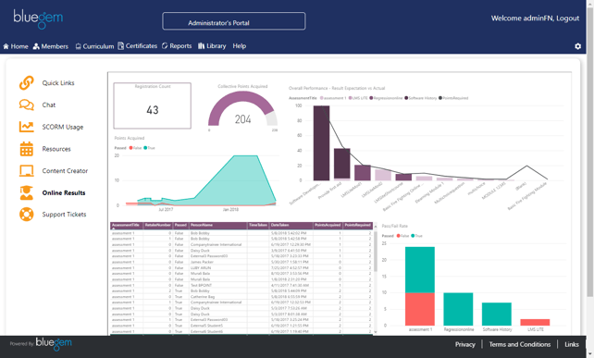Click the Software History bar in Pass/Fail chart

point(497,314)
